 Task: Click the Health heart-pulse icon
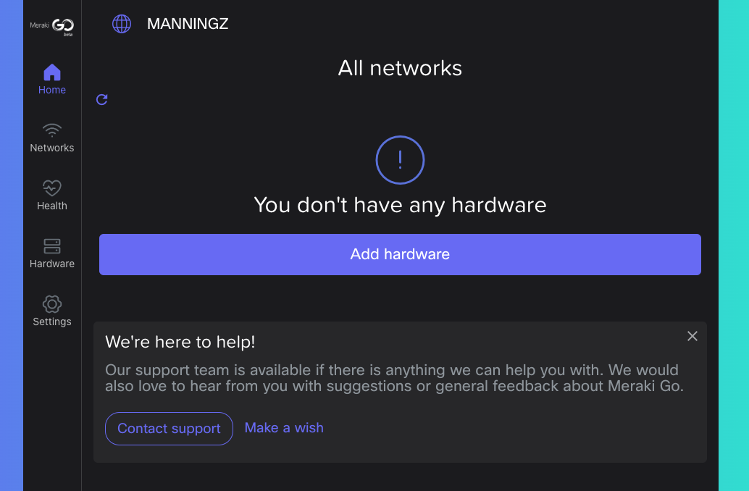click(52, 188)
